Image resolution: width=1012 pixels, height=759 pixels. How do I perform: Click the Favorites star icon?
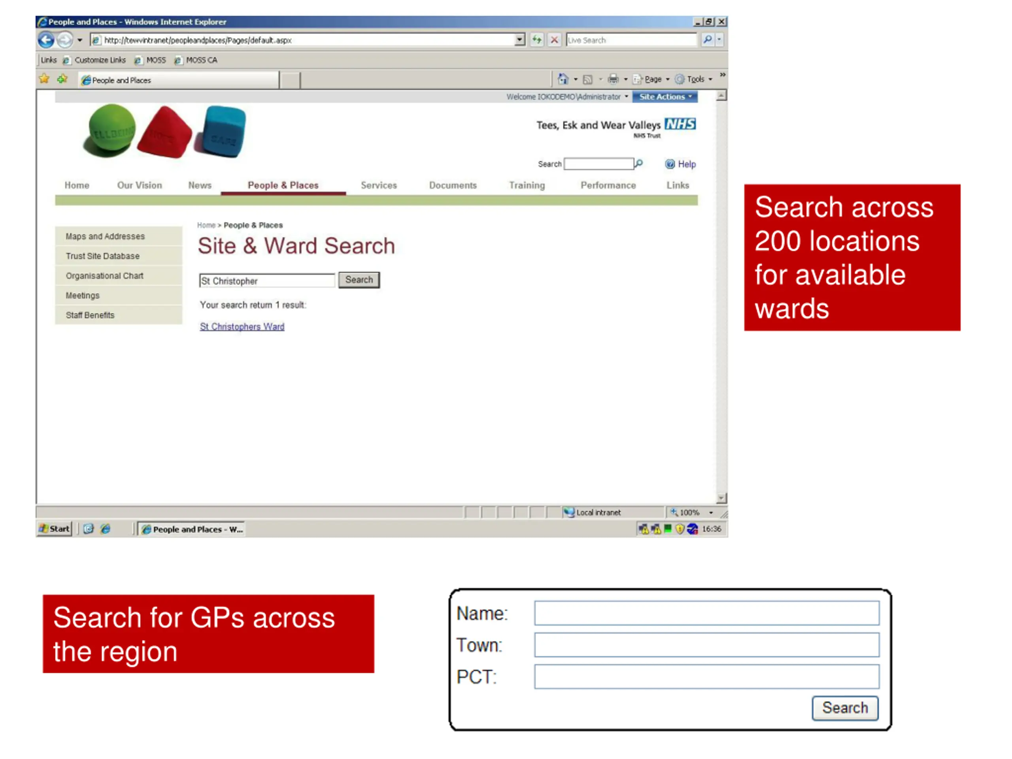44,79
